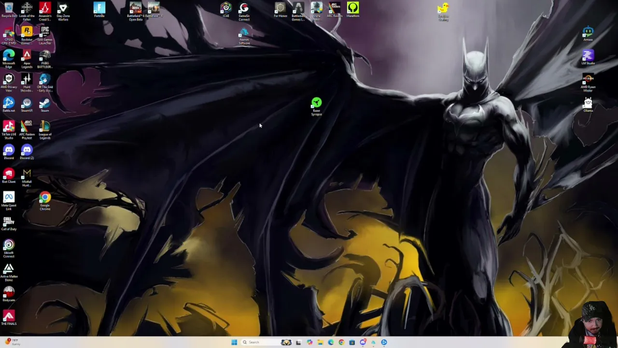
Task: Open the weather widget showing Sunny
Action: click(12, 342)
